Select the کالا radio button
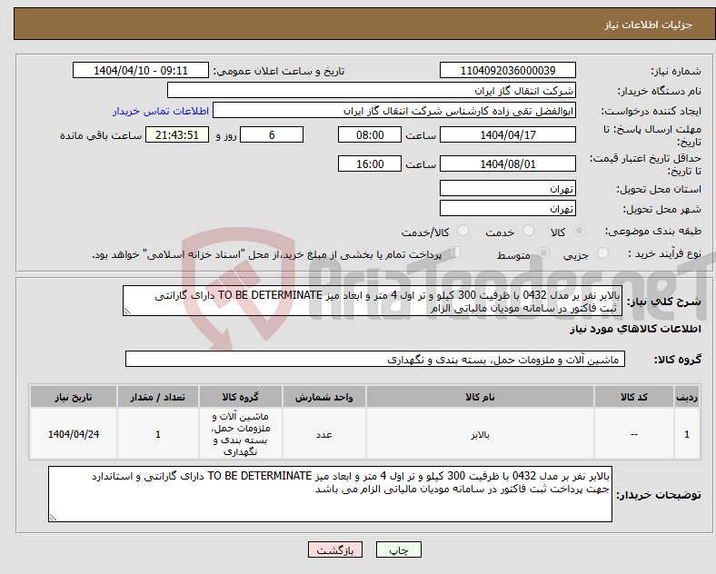Screen dimensions: 716x574 click(579, 231)
